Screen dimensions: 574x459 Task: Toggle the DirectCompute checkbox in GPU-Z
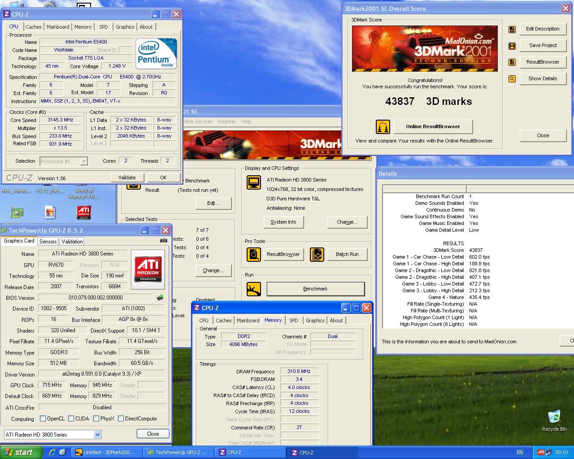121,419
